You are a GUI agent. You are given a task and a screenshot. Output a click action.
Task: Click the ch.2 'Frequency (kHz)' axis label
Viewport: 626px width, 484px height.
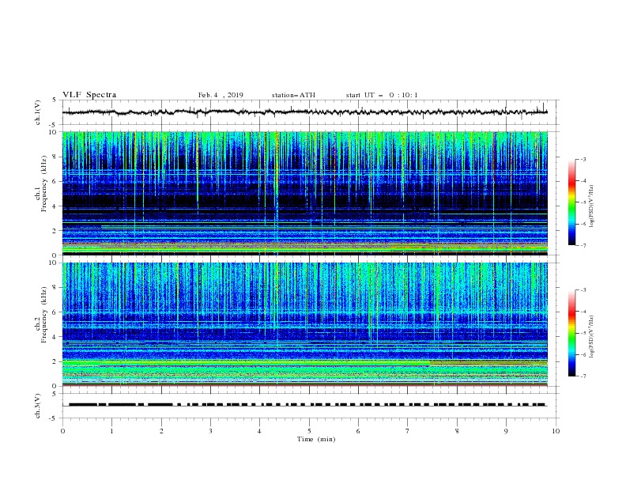click(x=44, y=314)
